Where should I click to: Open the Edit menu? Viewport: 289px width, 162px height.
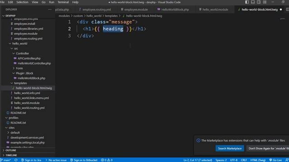click(10, 2)
